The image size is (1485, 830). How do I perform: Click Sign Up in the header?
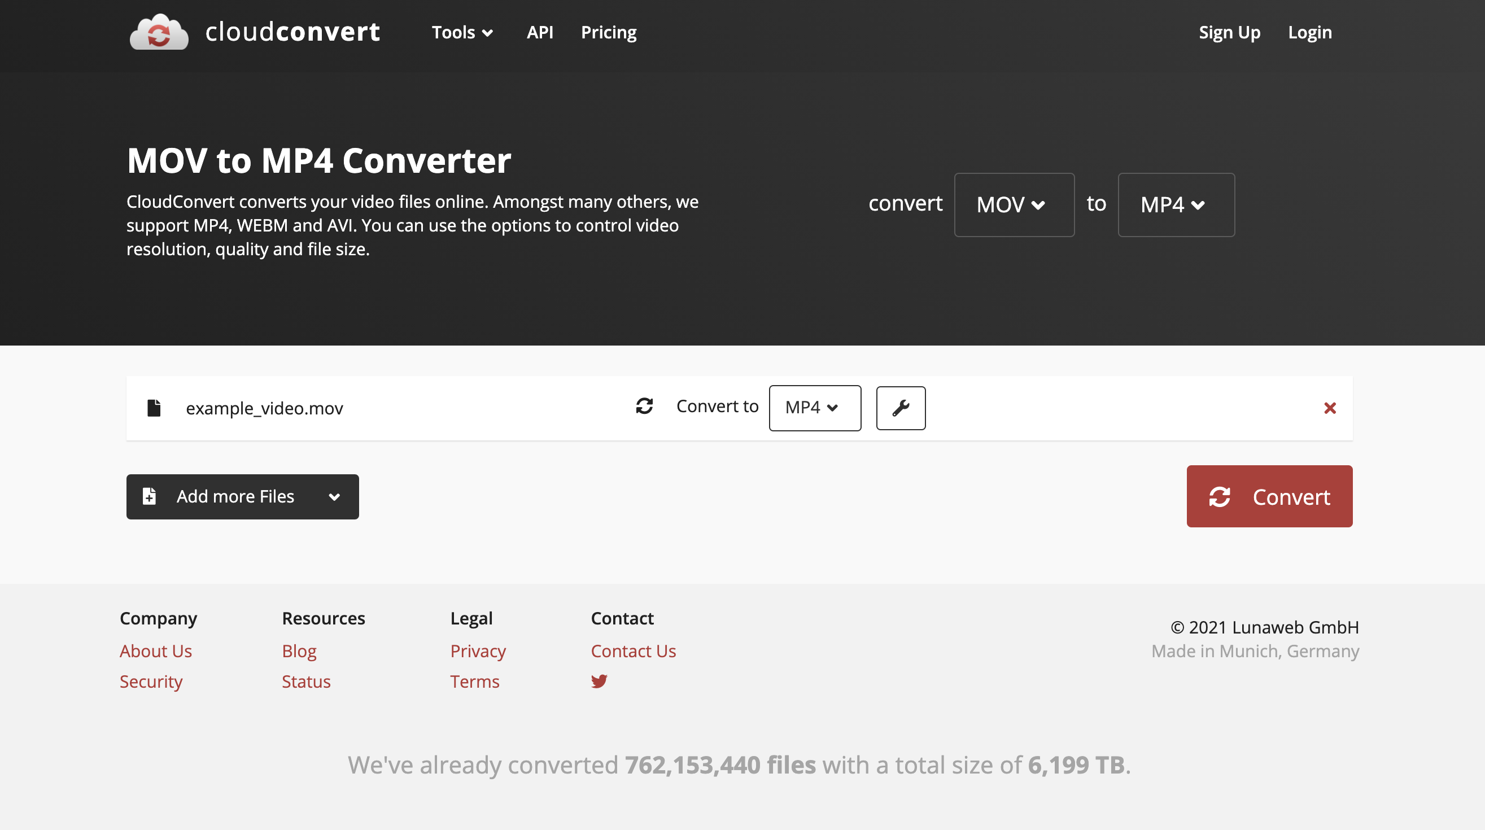click(x=1229, y=32)
